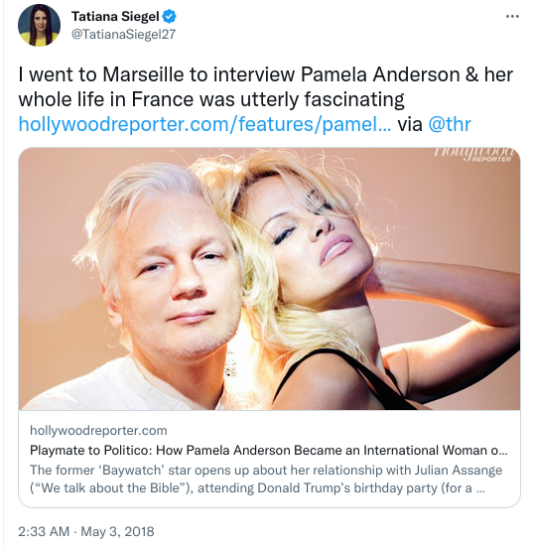Screen dimensions: 533x547
Task: Open Tatiana Siegel's profile avatar
Action: pos(39,25)
